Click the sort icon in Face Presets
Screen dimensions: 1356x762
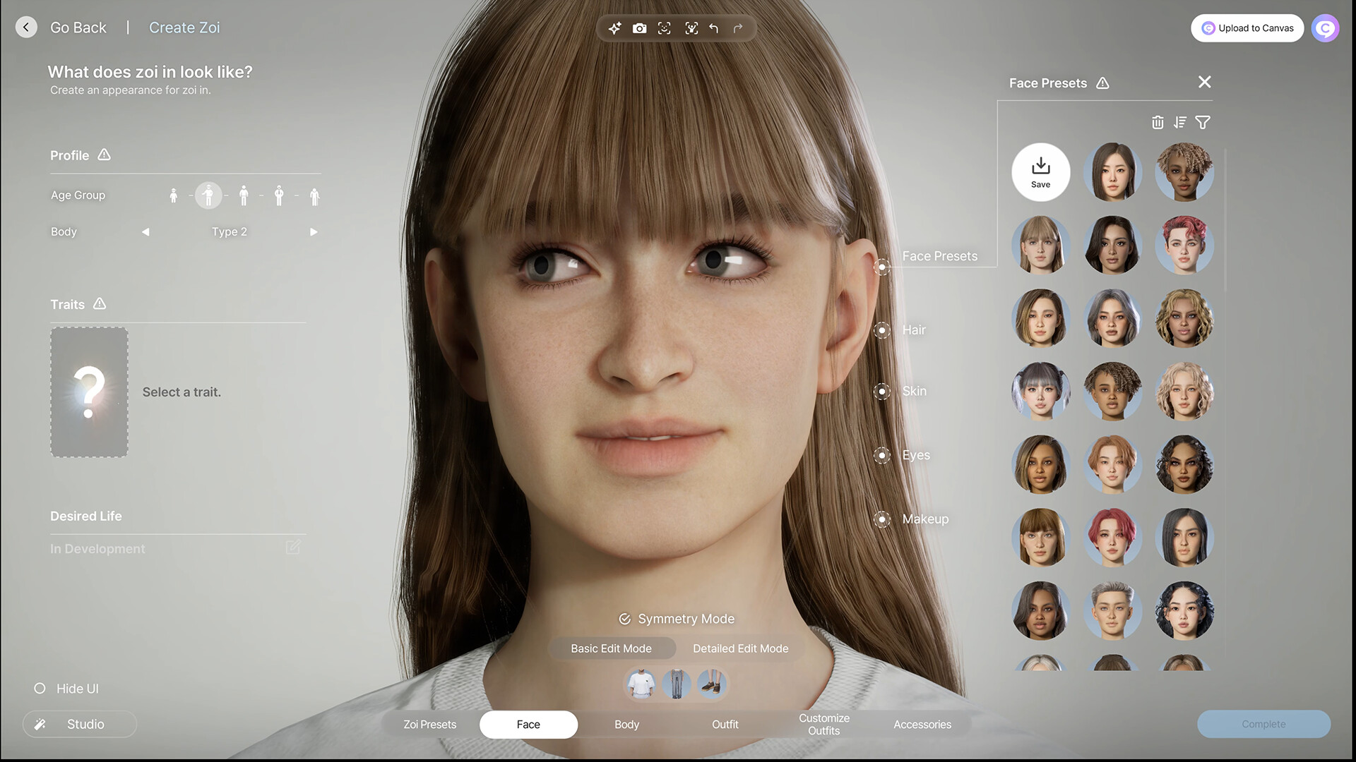[1179, 122]
